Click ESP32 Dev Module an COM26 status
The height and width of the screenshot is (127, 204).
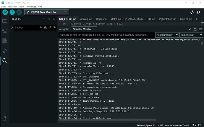[x=174, y=125]
